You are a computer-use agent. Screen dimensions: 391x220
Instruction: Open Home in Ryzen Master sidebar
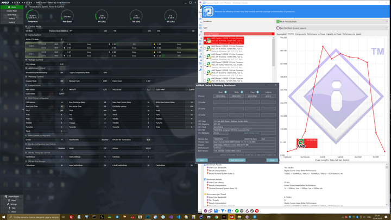click(x=12, y=7)
